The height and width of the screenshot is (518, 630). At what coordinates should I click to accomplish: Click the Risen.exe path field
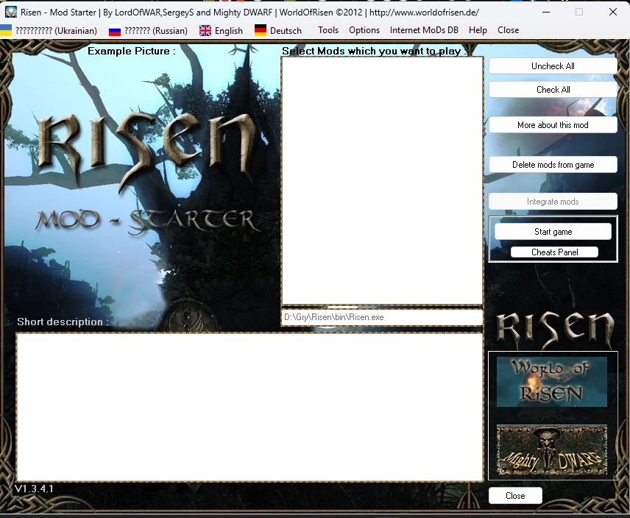coord(382,317)
